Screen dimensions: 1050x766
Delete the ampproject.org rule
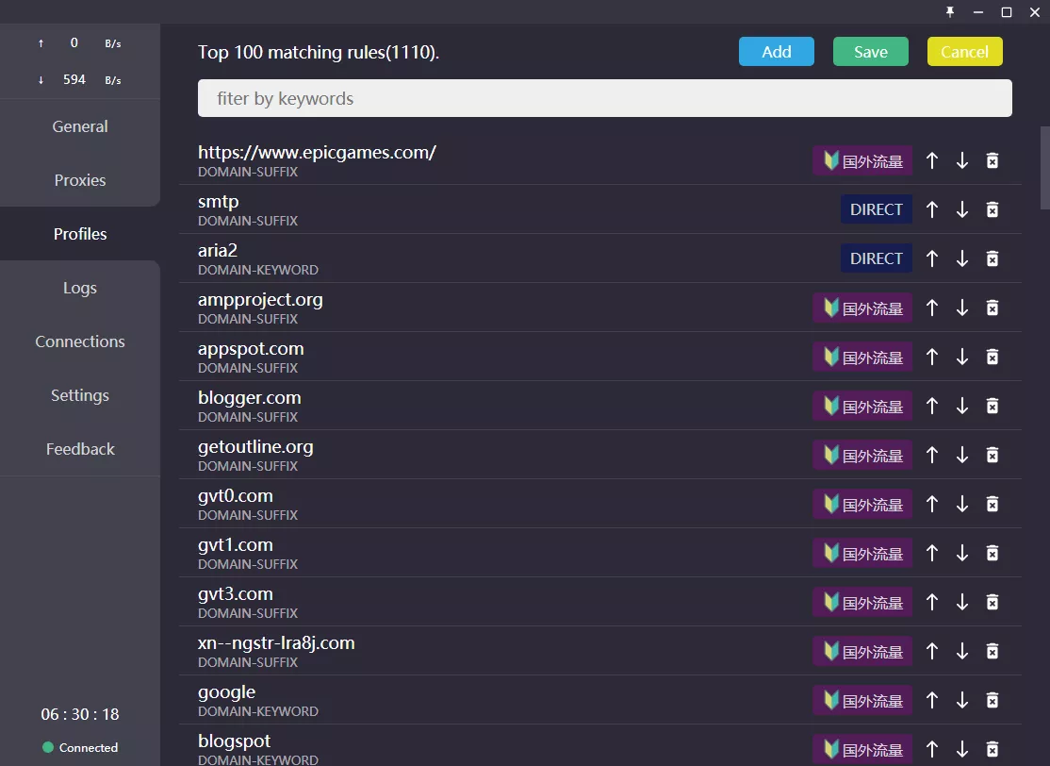[x=993, y=308]
